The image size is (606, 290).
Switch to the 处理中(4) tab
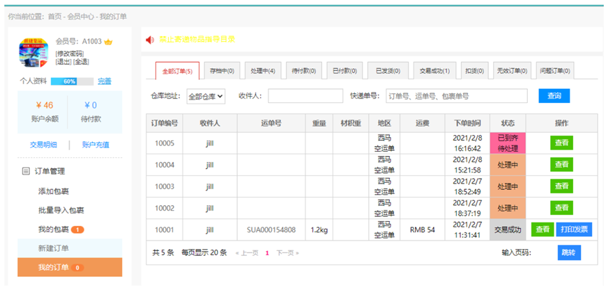pos(263,71)
